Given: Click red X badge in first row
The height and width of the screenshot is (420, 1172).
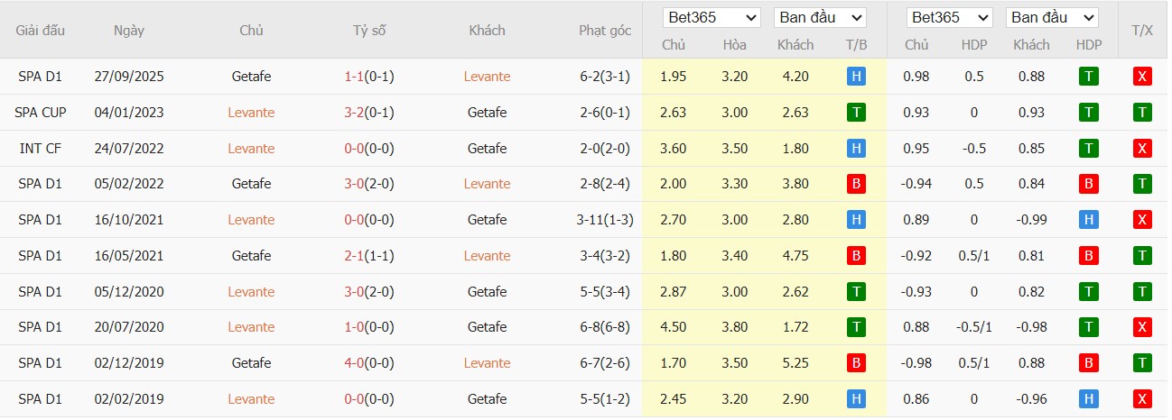Looking at the screenshot, I should (1142, 77).
